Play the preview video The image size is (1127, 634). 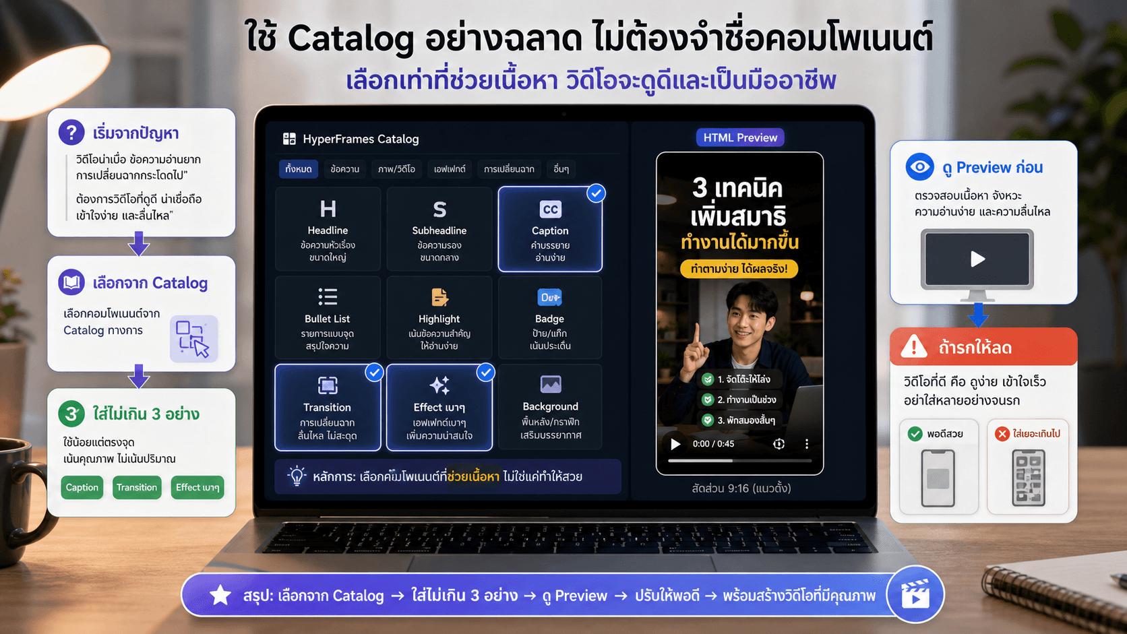(x=675, y=444)
